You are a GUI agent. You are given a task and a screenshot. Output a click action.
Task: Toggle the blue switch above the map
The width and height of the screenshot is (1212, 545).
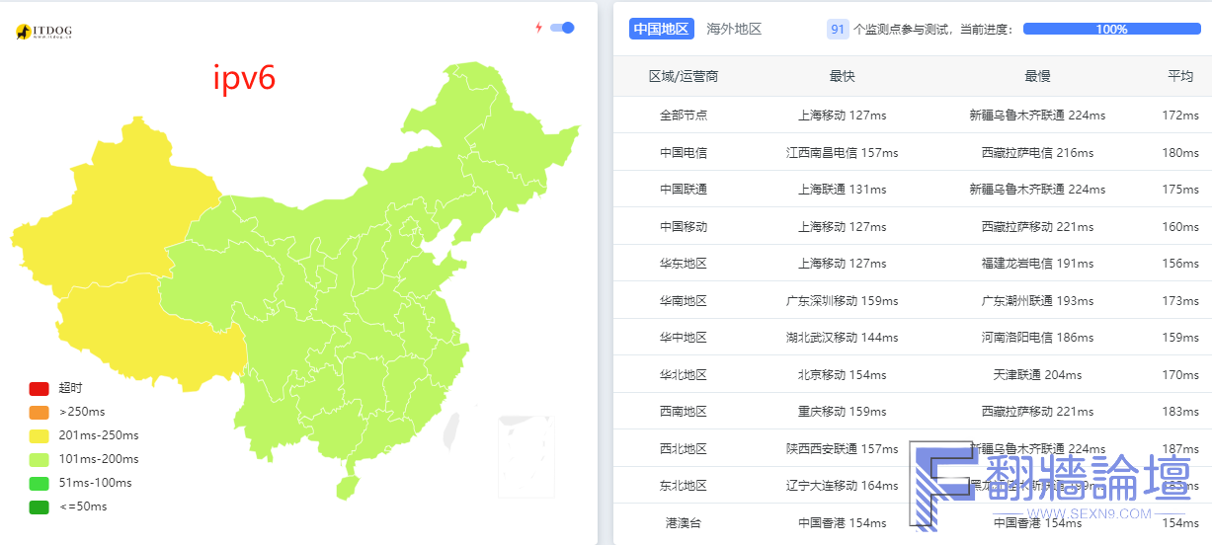(x=563, y=28)
